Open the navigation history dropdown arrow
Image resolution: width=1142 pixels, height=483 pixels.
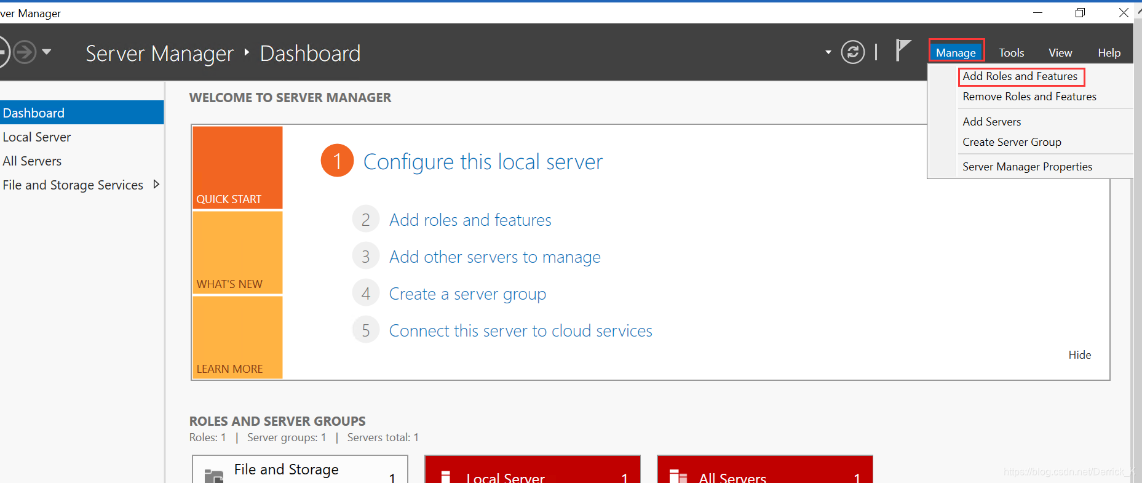point(47,52)
